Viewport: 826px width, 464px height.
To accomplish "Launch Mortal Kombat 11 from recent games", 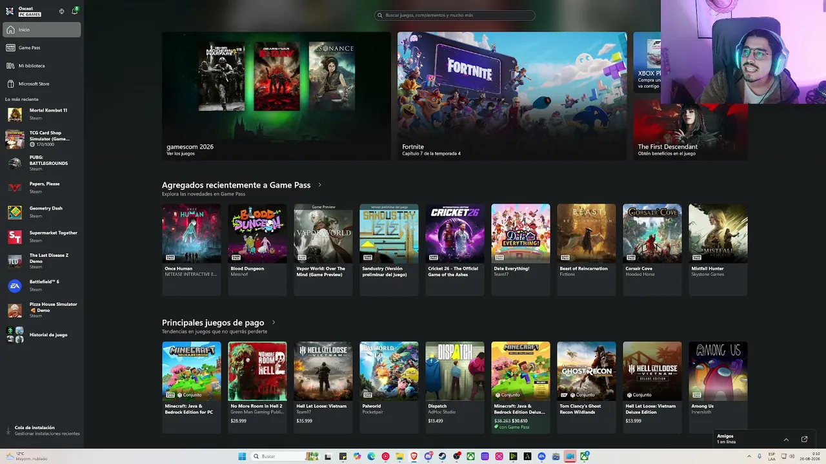I will point(42,114).
